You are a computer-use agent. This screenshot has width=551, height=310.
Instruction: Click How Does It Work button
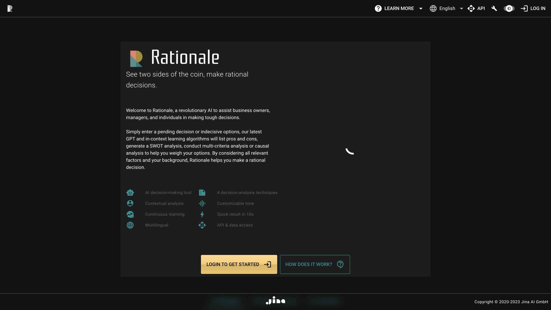coord(315,264)
